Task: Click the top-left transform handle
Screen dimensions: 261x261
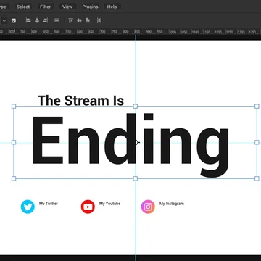Action: click(x=14, y=107)
